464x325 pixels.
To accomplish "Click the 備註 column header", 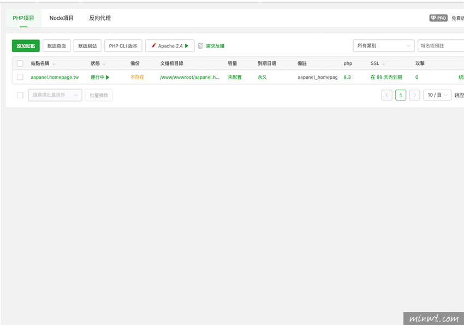I will [302, 63].
